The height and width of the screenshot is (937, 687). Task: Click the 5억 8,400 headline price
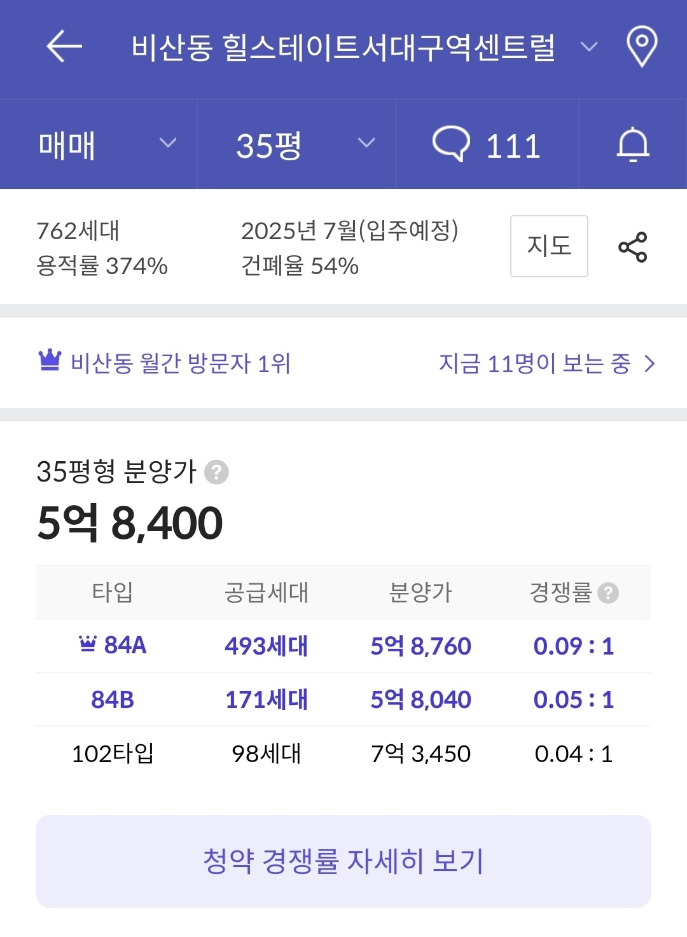(130, 524)
